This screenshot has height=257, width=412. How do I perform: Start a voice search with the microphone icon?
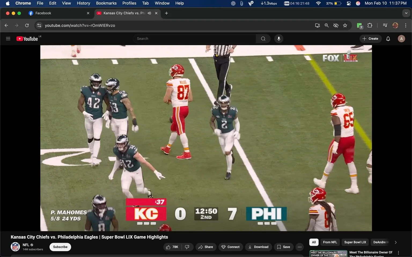click(x=279, y=39)
